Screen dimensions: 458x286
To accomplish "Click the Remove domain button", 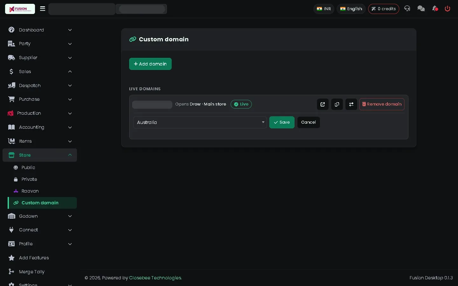I will tap(382, 104).
